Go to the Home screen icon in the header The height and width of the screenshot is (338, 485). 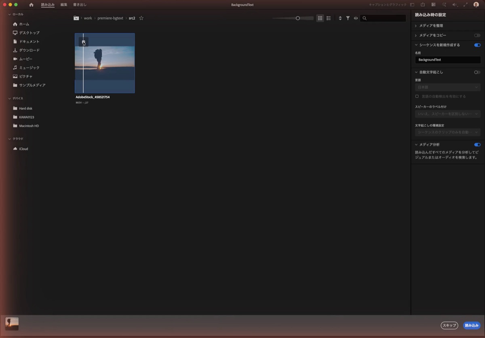tap(31, 5)
